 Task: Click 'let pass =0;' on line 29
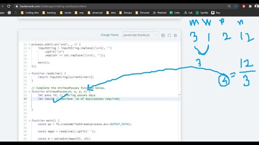(x=48, y=95)
